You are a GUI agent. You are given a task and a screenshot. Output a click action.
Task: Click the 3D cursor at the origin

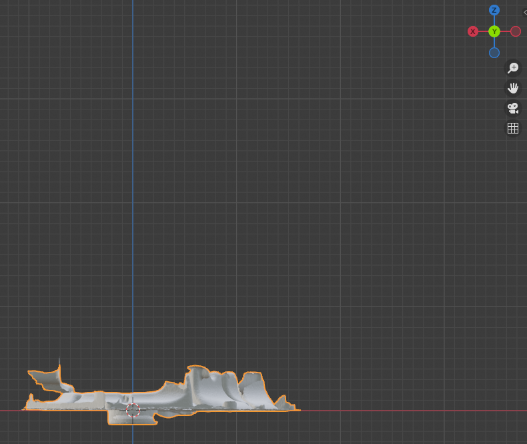(x=133, y=410)
